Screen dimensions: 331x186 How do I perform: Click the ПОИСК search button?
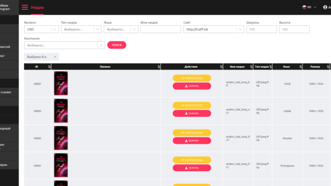coord(117,45)
